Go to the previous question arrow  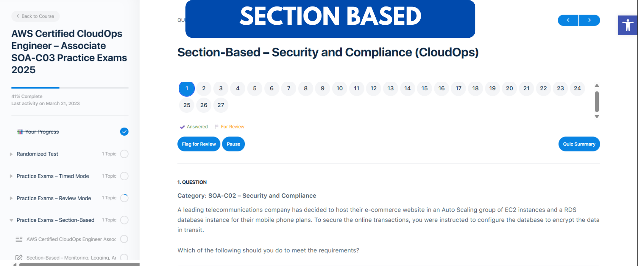pos(568,20)
